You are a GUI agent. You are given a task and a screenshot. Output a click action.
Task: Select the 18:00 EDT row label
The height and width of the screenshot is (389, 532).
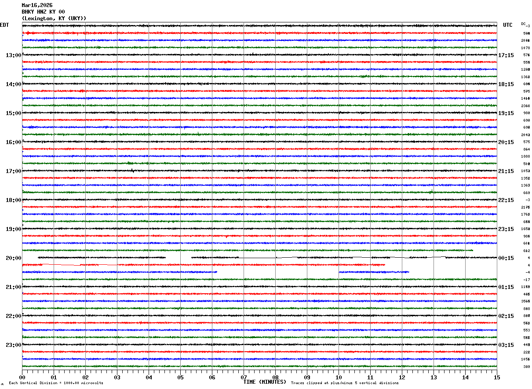pyautogui.click(x=14, y=200)
